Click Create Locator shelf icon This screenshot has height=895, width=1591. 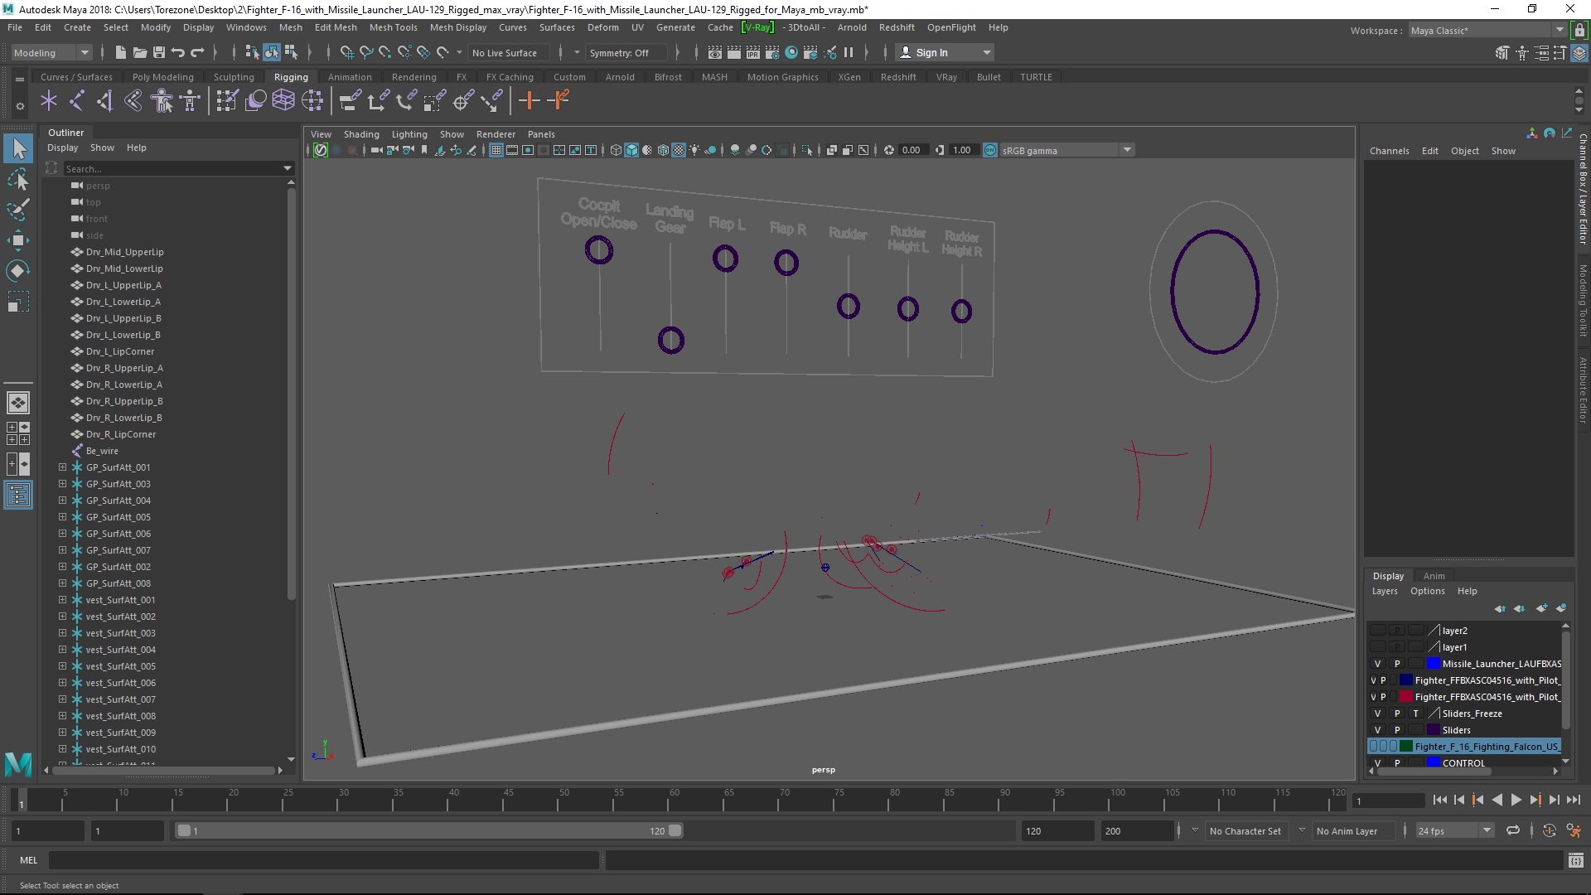[x=49, y=101]
